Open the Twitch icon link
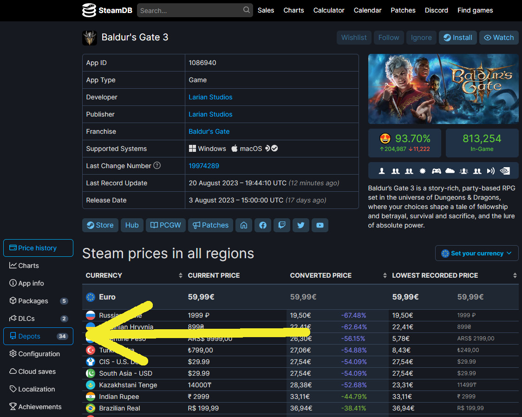The width and height of the screenshot is (522, 417). [x=281, y=225]
